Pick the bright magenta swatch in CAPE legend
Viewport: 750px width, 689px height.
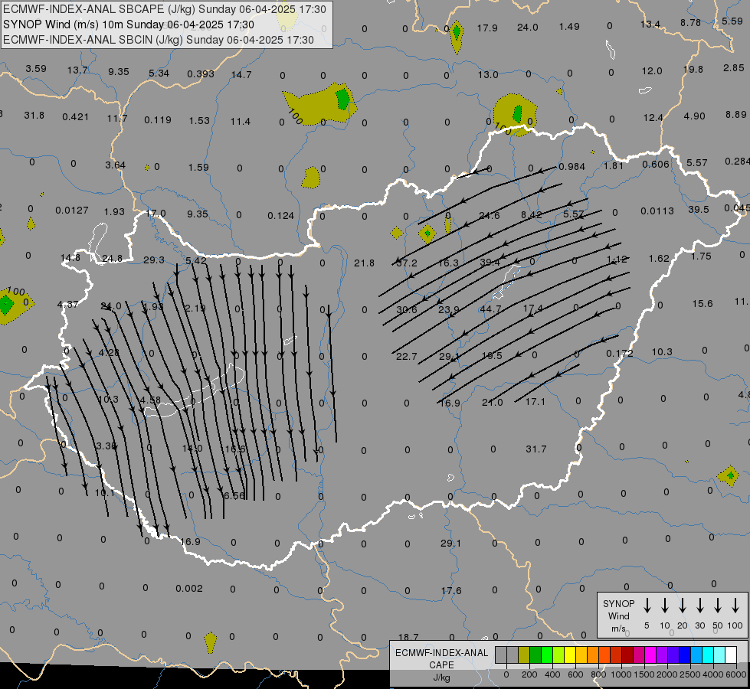click(650, 655)
